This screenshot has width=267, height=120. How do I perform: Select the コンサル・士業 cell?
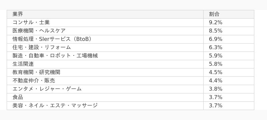105,23
